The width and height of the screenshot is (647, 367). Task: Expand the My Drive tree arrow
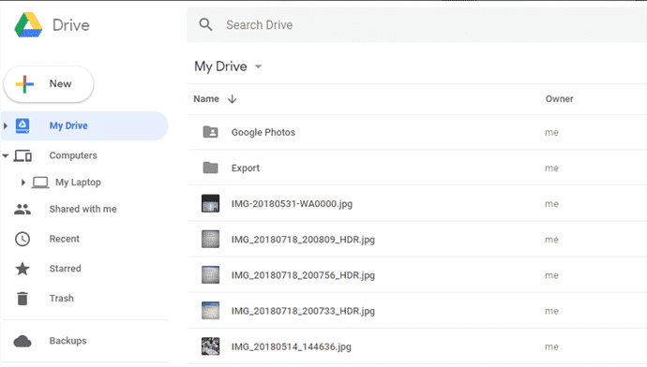(x=6, y=125)
